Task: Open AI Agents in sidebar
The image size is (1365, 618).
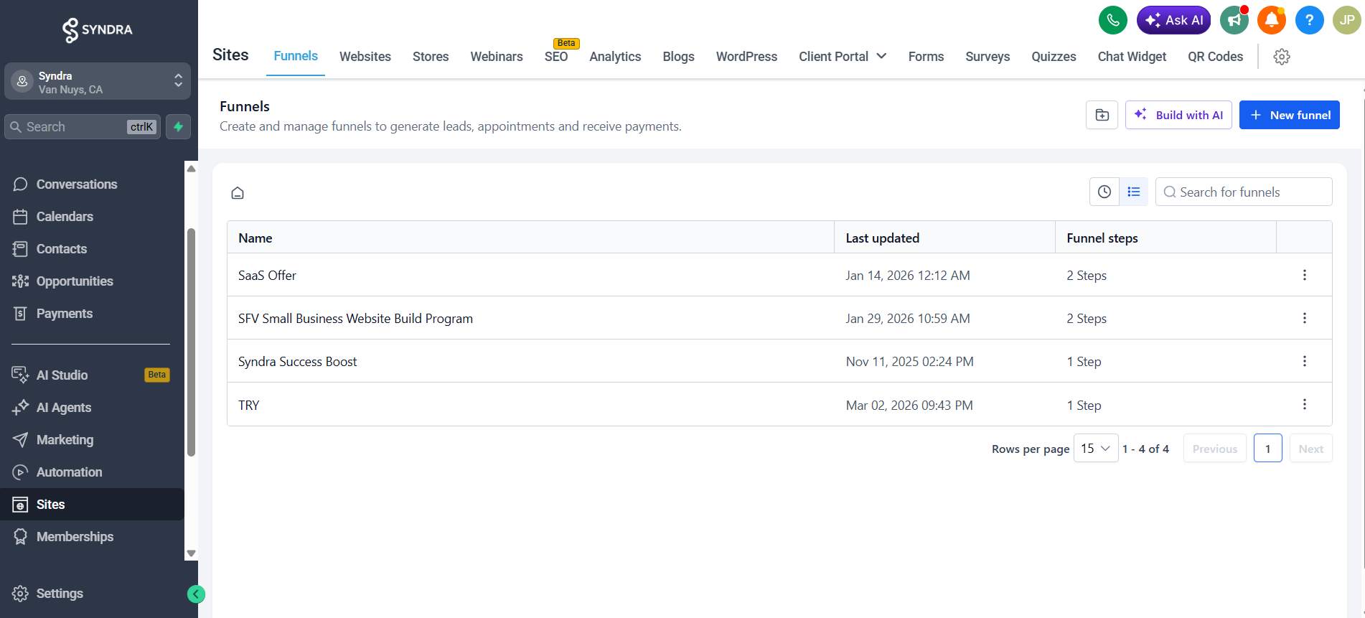Action: (64, 408)
